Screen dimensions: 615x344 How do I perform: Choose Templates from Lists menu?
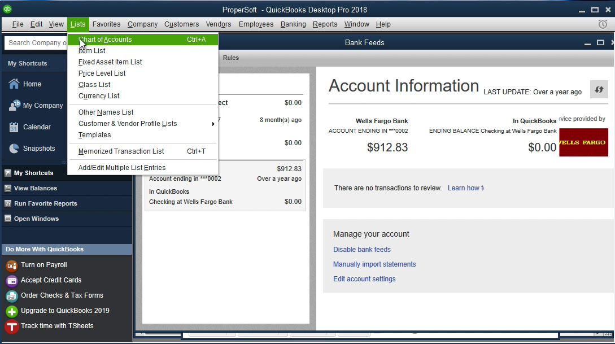pos(143,135)
